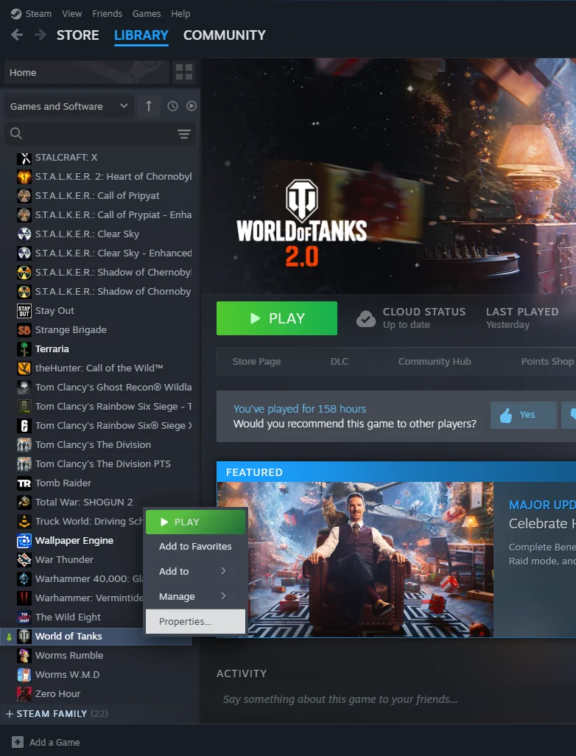Toggle the ready-to-play filter icon

pyautogui.click(x=192, y=106)
